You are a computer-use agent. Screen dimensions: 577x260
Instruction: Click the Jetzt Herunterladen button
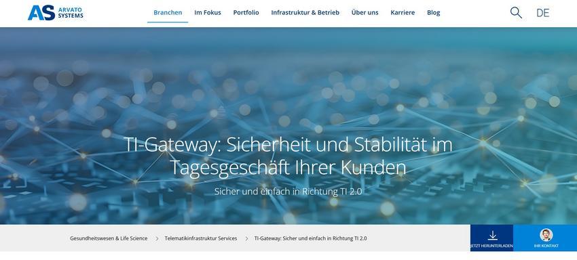pos(491,238)
